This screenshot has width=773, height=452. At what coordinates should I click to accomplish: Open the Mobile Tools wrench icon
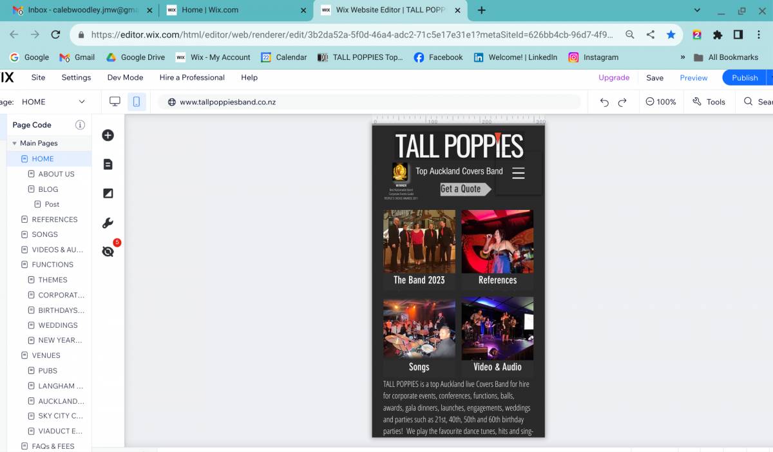coord(108,223)
